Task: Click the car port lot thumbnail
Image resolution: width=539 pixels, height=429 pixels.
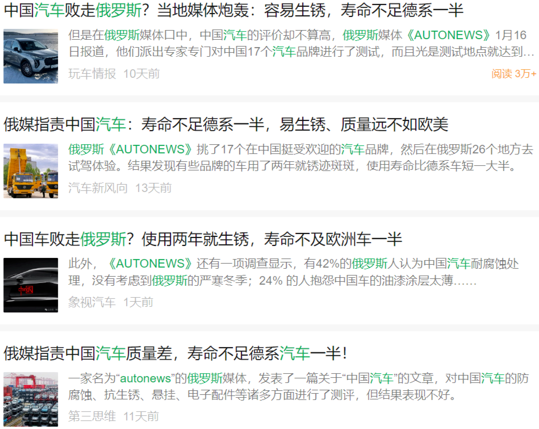Action: click(31, 399)
